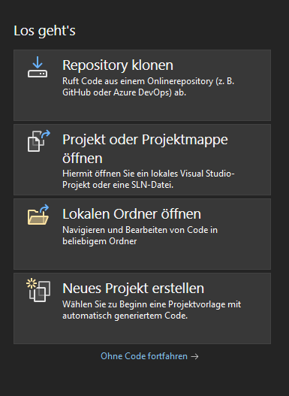Follow the Ohne Code fortfahren link

[144, 356]
